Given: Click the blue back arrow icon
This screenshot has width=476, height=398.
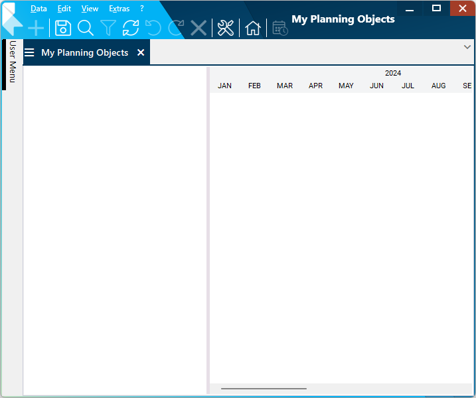Looking at the screenshot, I should click(x=13, y=25).
